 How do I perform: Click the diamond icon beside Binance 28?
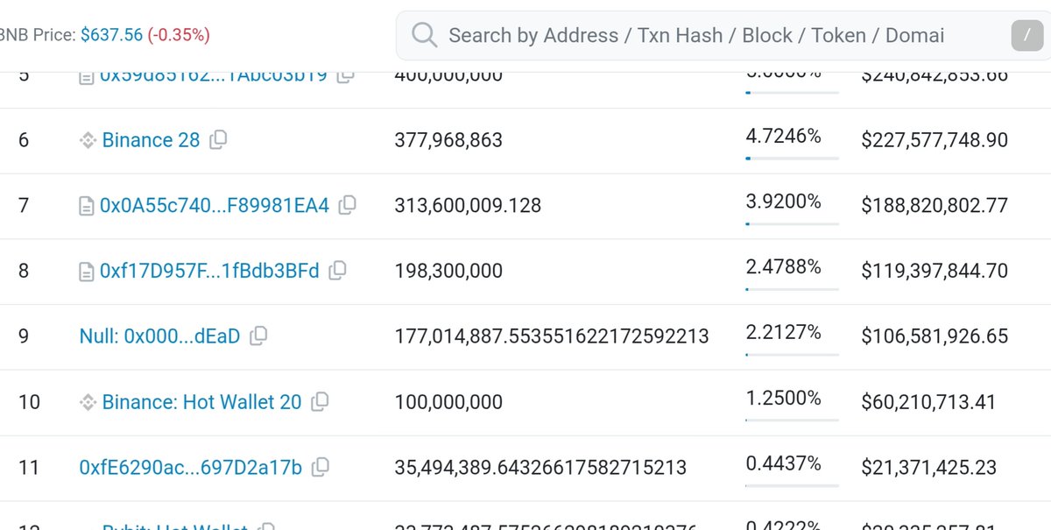pos(87,139)
